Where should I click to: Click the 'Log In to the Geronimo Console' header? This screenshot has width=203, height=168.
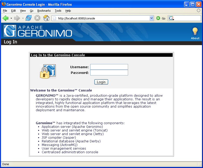coord(58,55)
